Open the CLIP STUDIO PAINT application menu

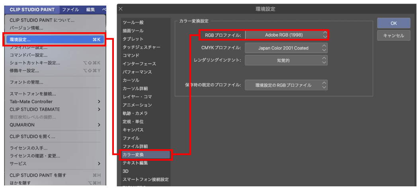point(32,10)
